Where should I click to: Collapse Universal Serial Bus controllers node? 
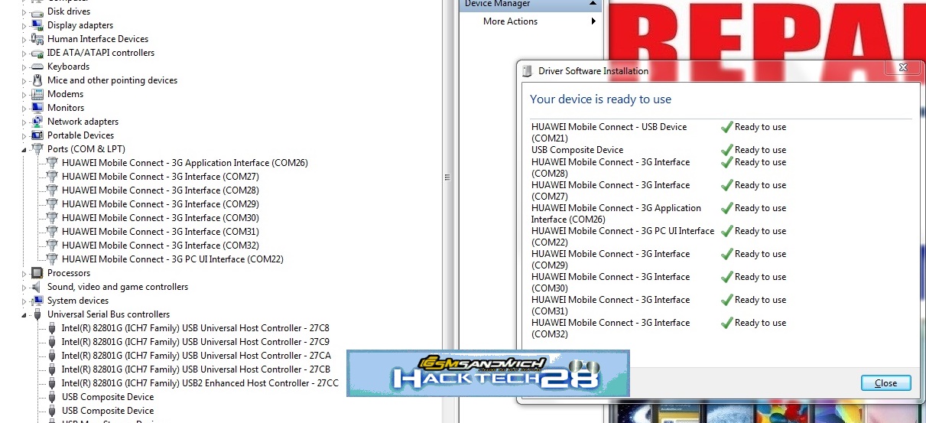[x=24, y=315]
